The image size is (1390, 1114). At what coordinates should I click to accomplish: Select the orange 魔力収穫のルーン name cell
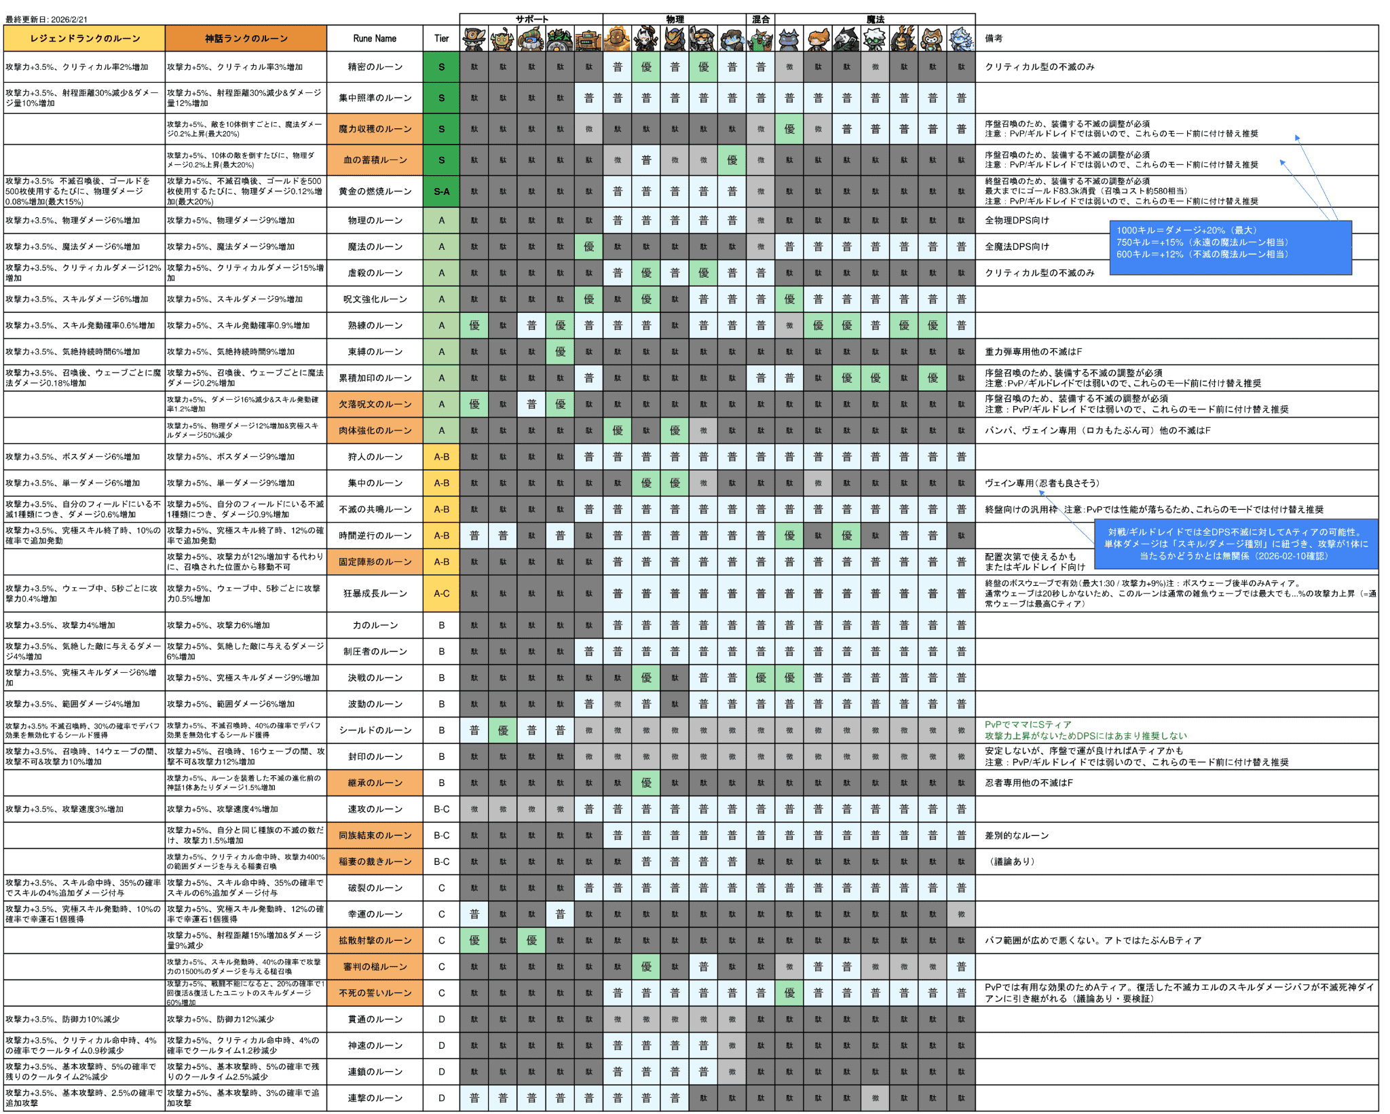(375, 129)
